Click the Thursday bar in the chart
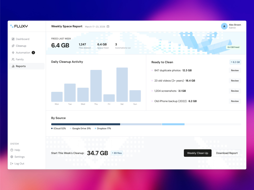This screenshot has height=190, width=254. coord(96,86)
